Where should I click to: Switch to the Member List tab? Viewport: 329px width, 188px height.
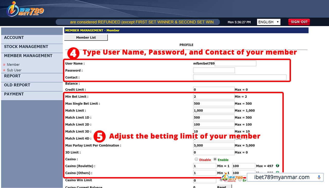coord(86,37)
